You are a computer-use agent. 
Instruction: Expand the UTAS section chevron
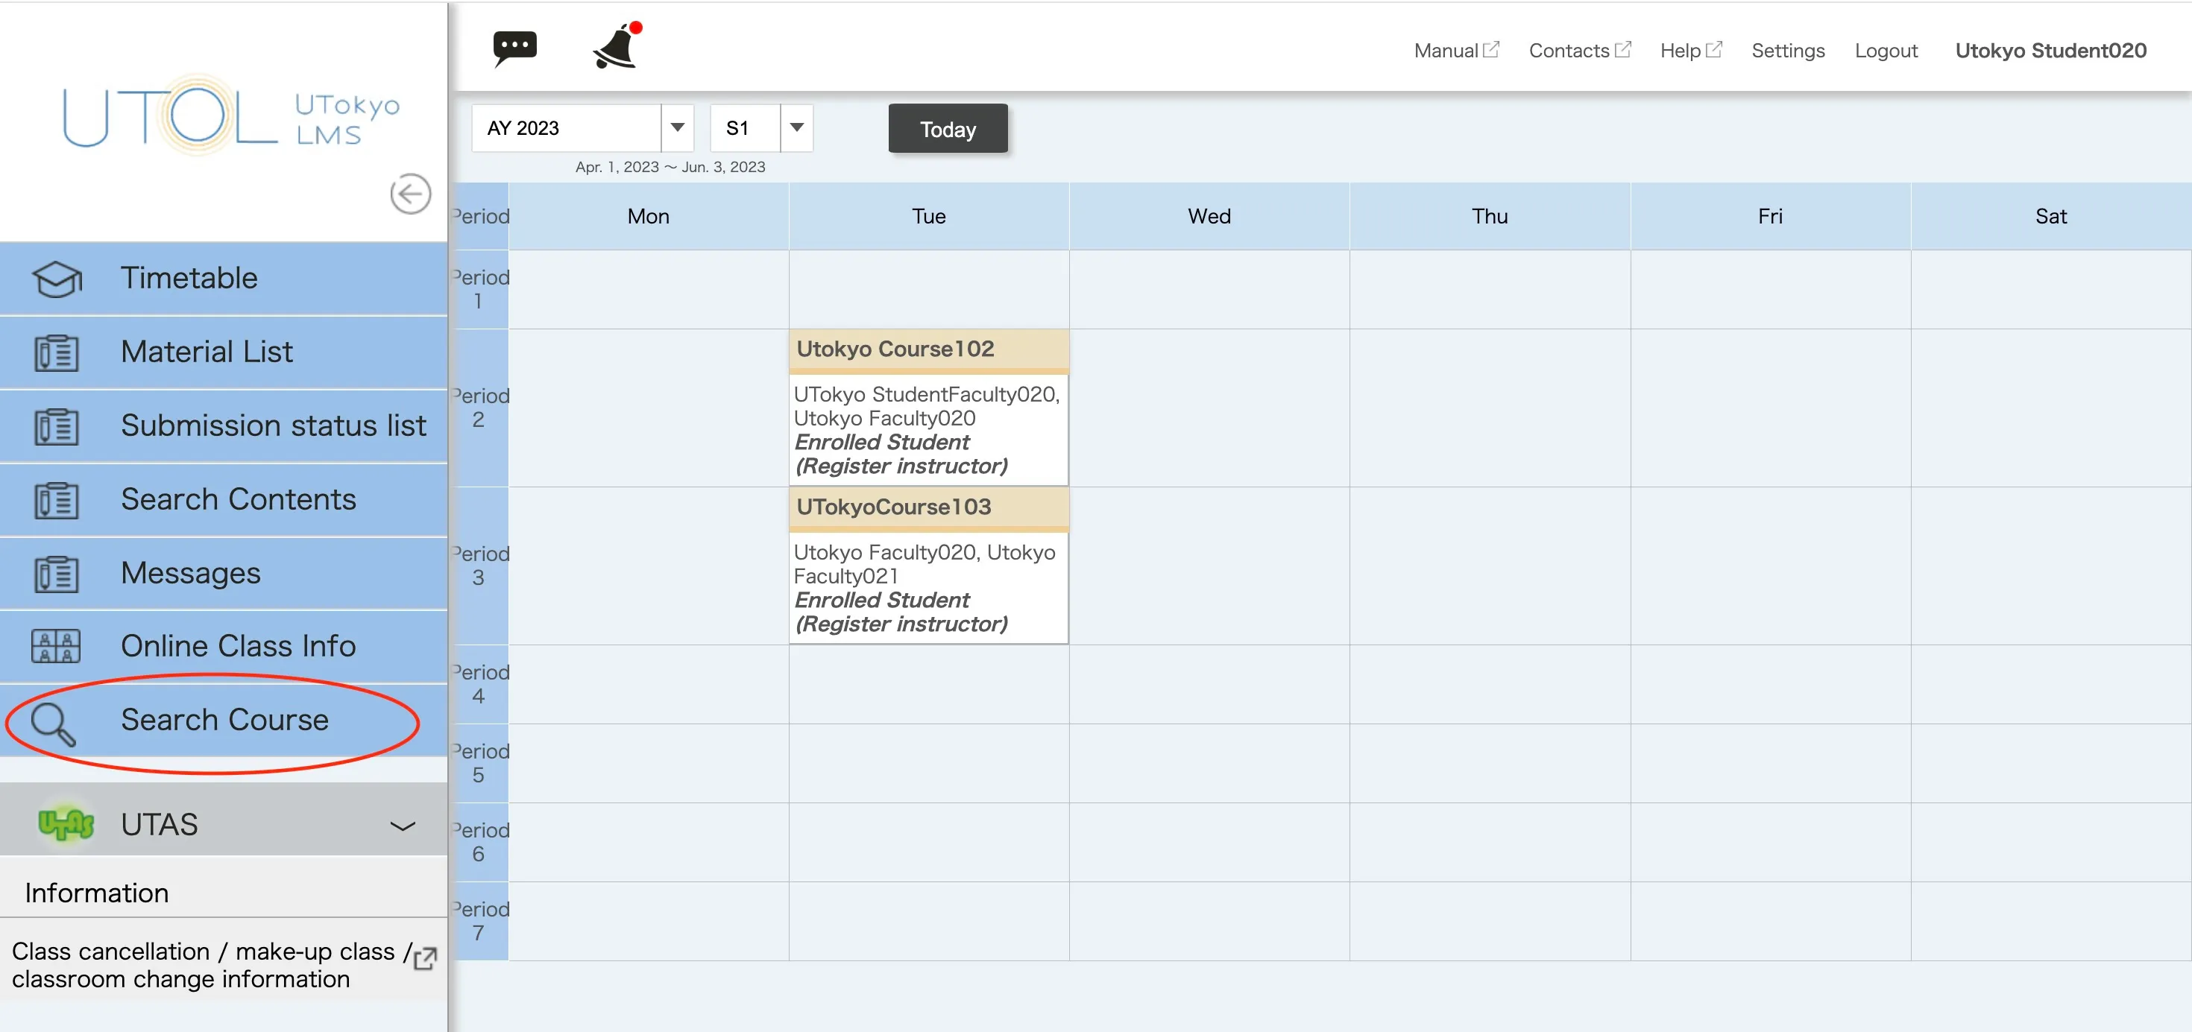[402, 826]
